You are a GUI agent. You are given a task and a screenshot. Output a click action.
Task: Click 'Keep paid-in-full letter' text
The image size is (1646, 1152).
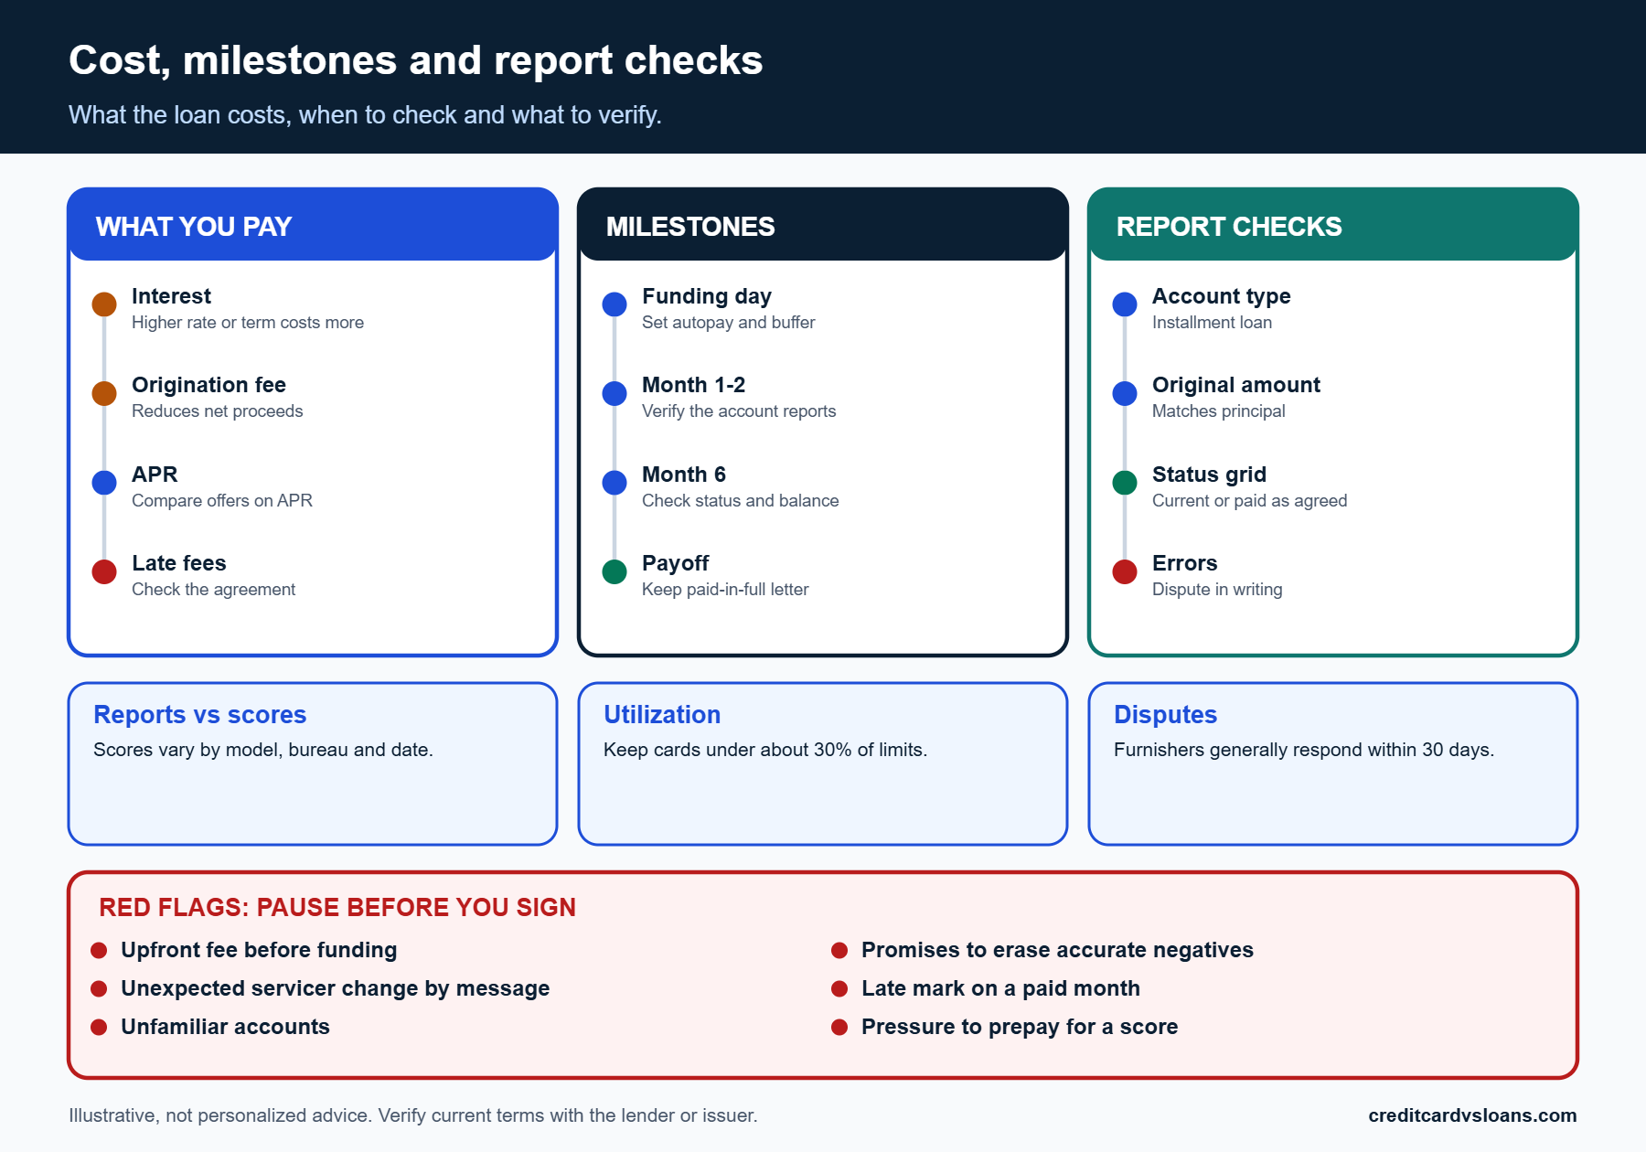(x=725, y=590)
